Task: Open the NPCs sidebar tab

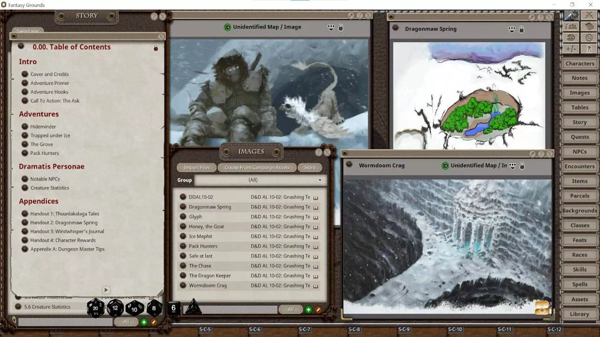Action: (580, 152)
